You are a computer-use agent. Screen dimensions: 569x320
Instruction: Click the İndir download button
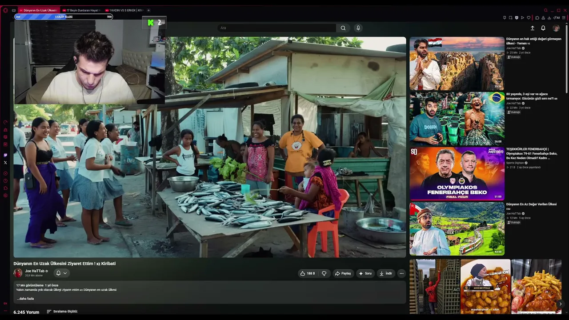pyautogui.click(x=385, y=273)
